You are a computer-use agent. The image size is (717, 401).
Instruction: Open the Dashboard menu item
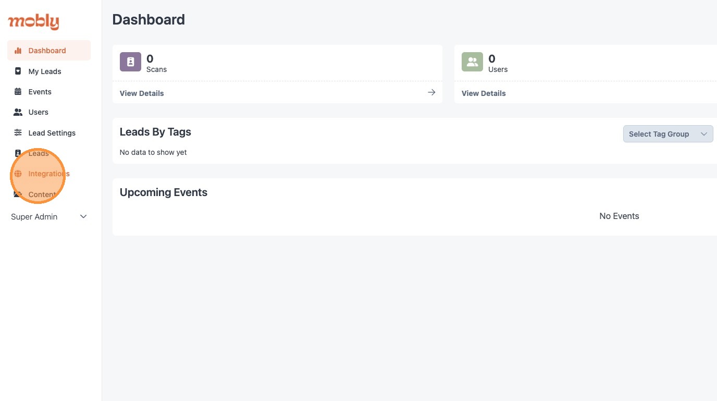47,51
